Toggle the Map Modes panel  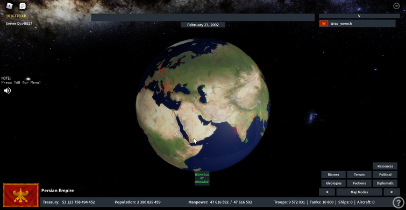359,192
